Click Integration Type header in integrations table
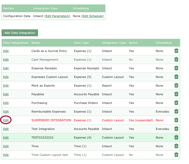The width and height of the screenshot is (189, 164). pos(114,43)
